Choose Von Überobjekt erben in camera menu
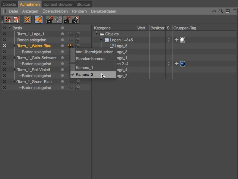Screen dimensions: 238x179 (x=93, y=52)
